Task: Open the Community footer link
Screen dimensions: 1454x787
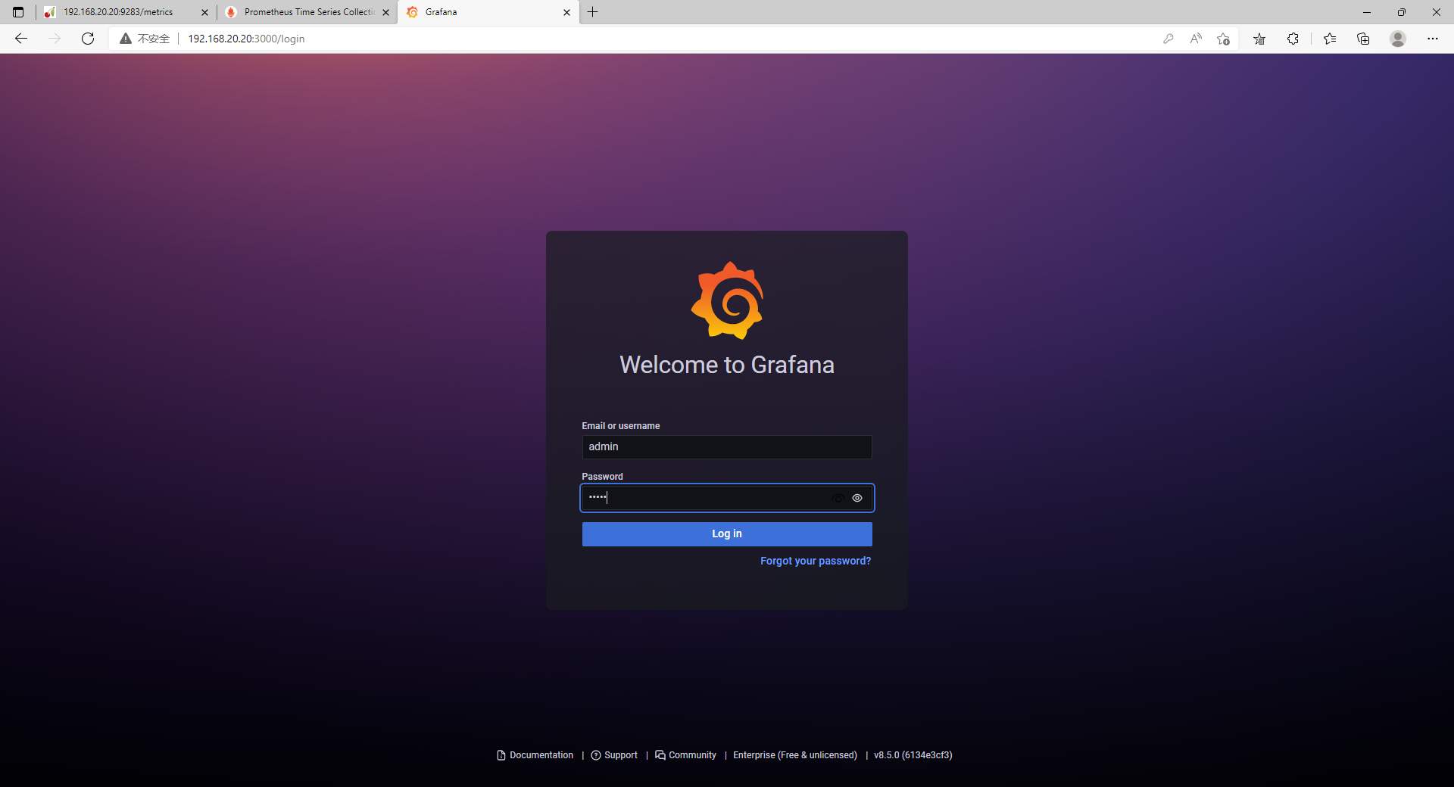Action: pos(685,755)
